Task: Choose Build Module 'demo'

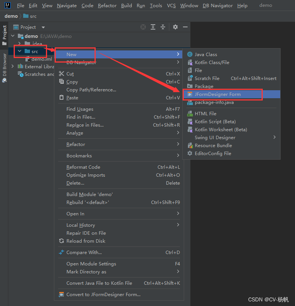Action: click(119, 195)
